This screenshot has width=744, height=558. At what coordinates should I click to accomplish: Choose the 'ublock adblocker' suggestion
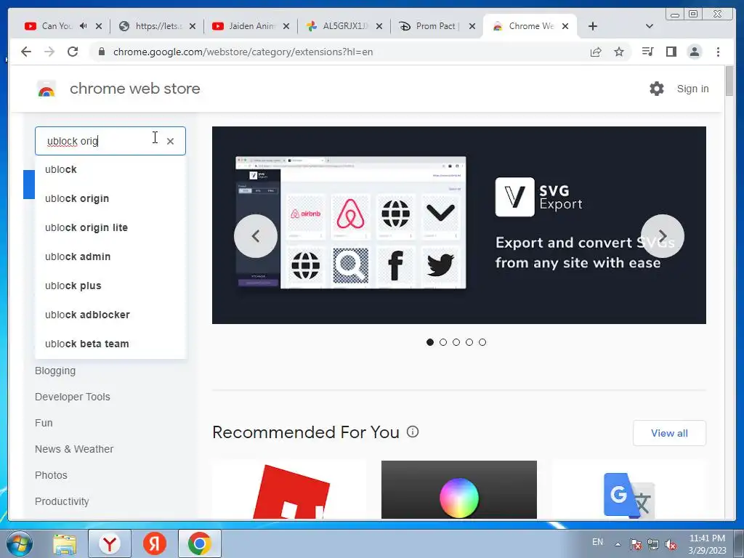(x=110, y=315)
